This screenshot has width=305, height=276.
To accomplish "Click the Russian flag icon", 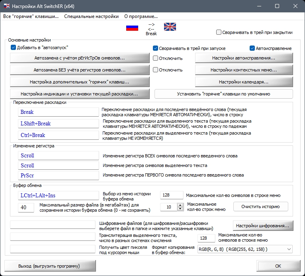I will [x=132, y=28].
